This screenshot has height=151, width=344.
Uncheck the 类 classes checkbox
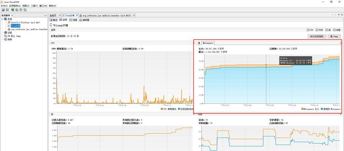[327, 30]
